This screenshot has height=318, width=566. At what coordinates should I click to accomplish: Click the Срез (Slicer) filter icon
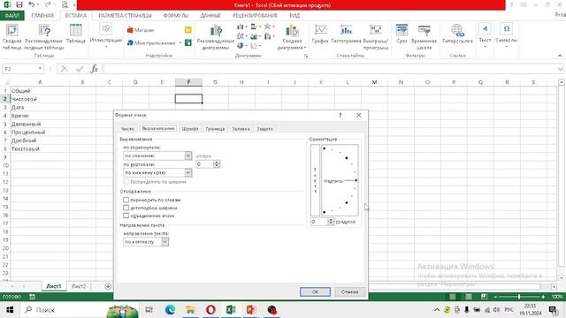402,34
